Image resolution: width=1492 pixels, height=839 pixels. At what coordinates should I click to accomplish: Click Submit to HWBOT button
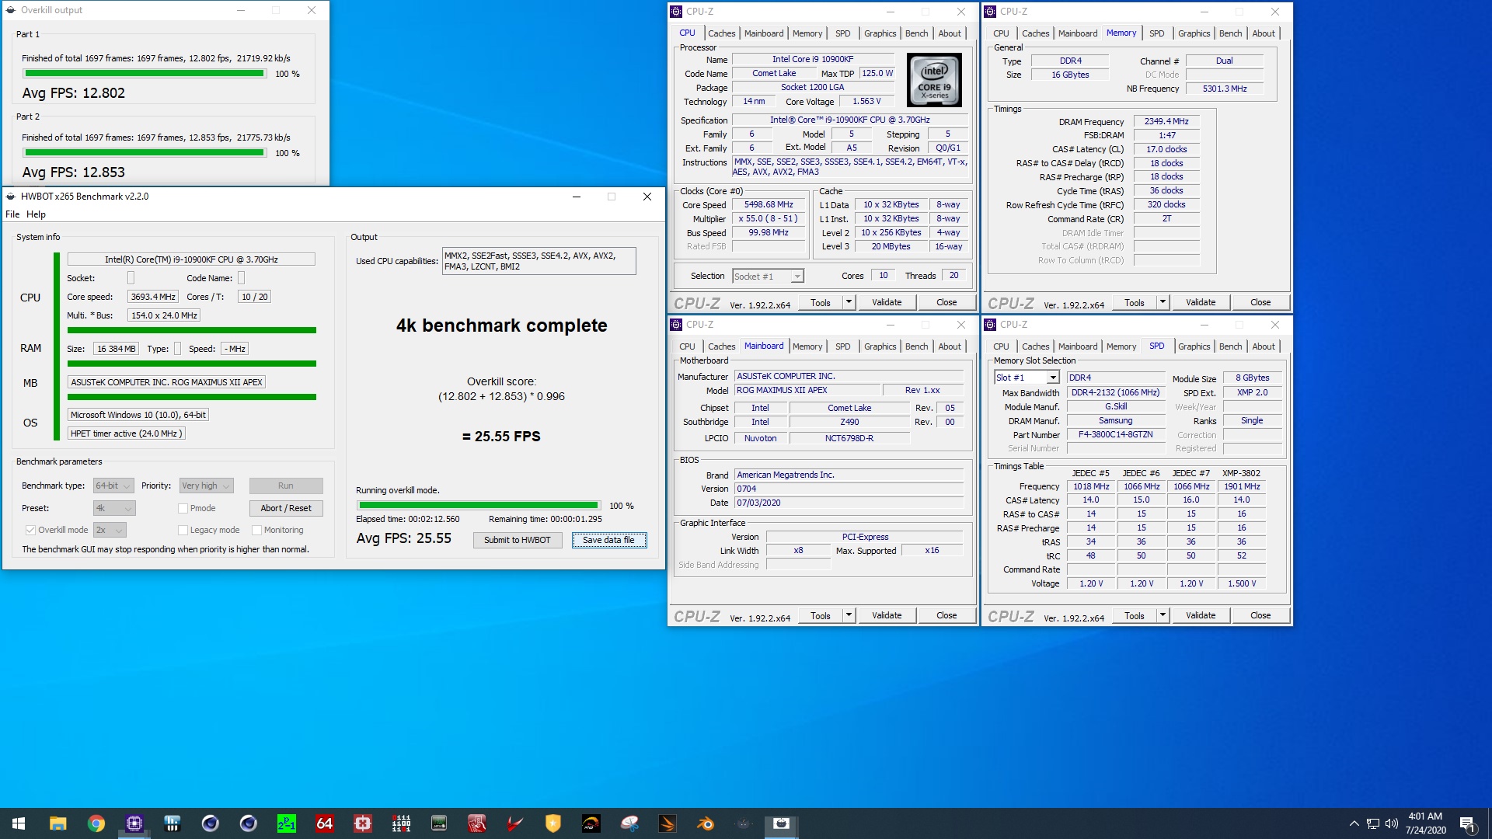[517, 540]
